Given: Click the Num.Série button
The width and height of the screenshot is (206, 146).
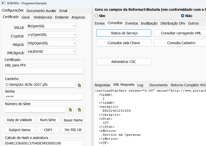Looking at the screenshot, I should click(48, 120).
